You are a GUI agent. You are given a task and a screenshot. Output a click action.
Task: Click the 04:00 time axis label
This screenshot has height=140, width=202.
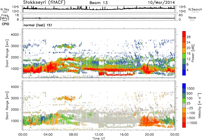point(48,134)
